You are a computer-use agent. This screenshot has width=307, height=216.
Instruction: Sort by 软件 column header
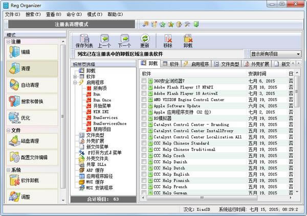193,74
